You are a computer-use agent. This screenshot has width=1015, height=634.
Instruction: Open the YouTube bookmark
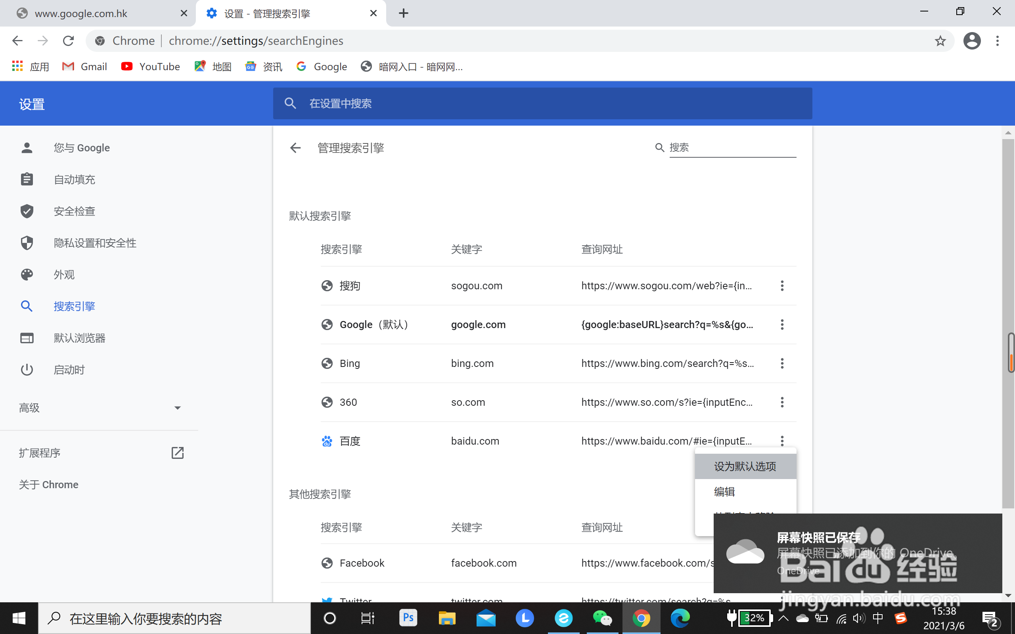click(151, 67)
